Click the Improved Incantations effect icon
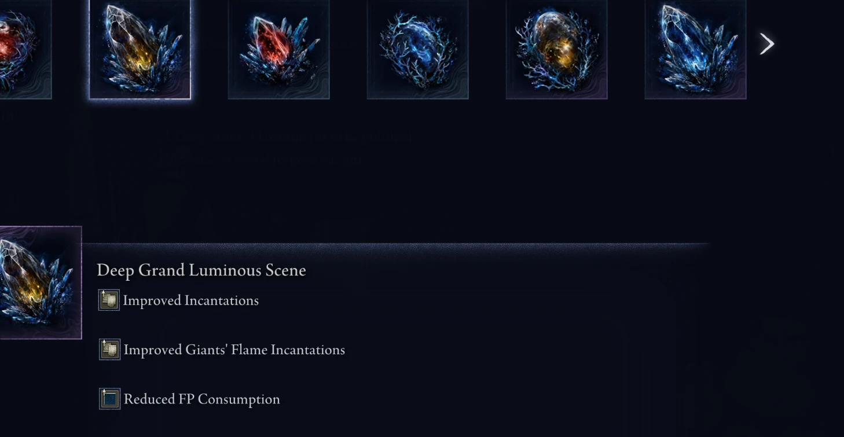This screenshot has width=844, height=437. click(109, 300)
